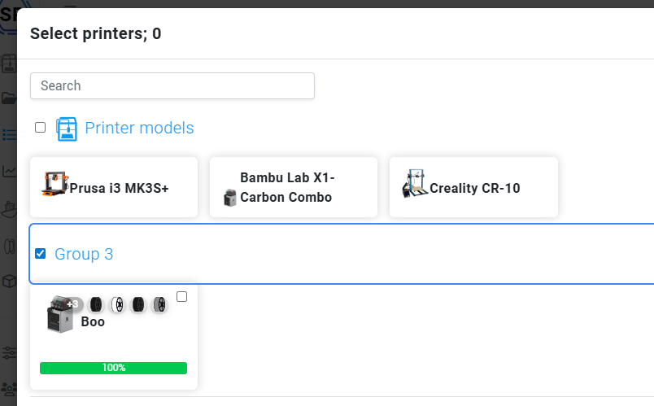The image size is (654, 406).
Task: Click the Boo printer thumbnail image
Action: [60, 314]
